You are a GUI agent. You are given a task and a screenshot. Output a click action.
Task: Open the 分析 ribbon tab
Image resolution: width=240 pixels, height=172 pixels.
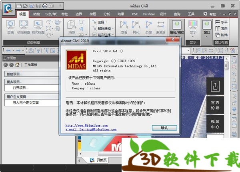(107, 14)
